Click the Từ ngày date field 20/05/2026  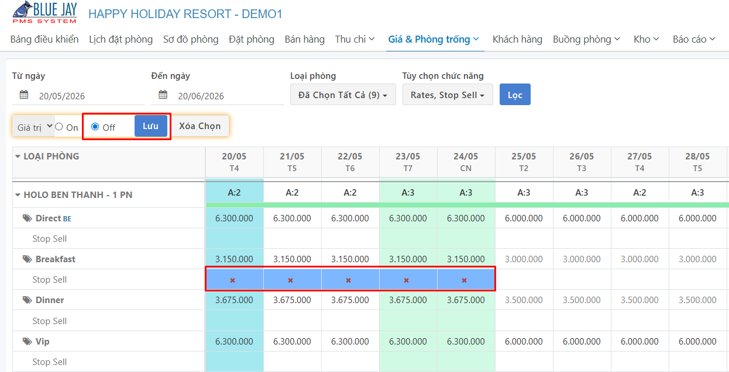tap(78, 96)
